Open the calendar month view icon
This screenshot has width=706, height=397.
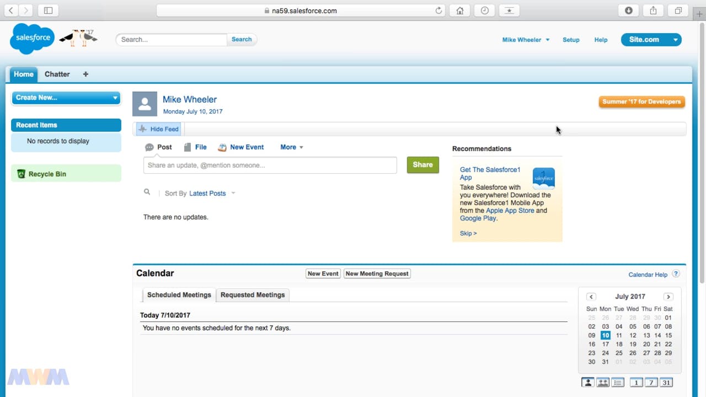[x=666, y=383]
